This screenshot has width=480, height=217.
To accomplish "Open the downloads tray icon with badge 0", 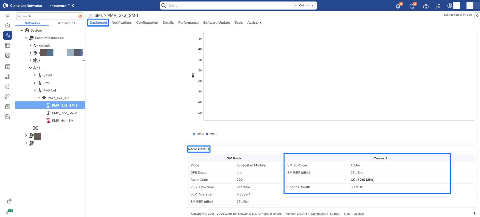I will [x=8, y=202].
